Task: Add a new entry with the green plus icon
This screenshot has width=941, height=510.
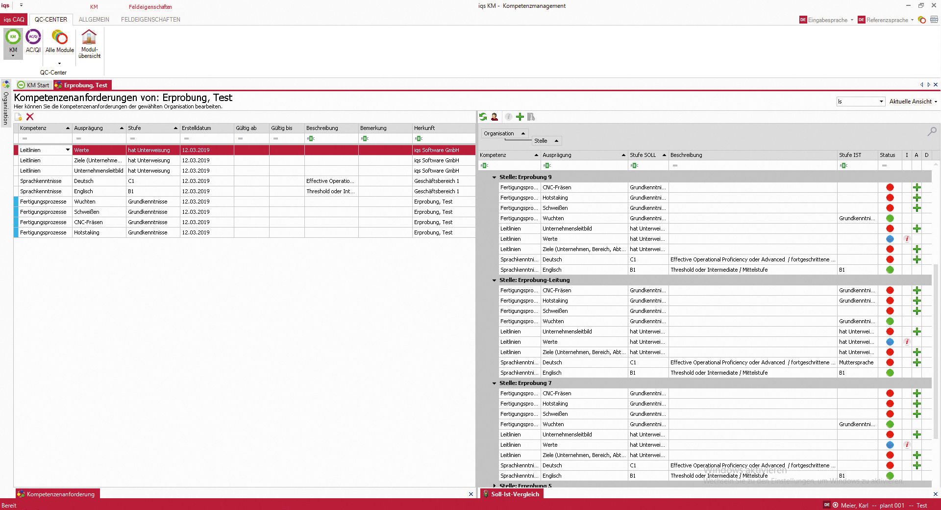Action: [x=520, y=117]
